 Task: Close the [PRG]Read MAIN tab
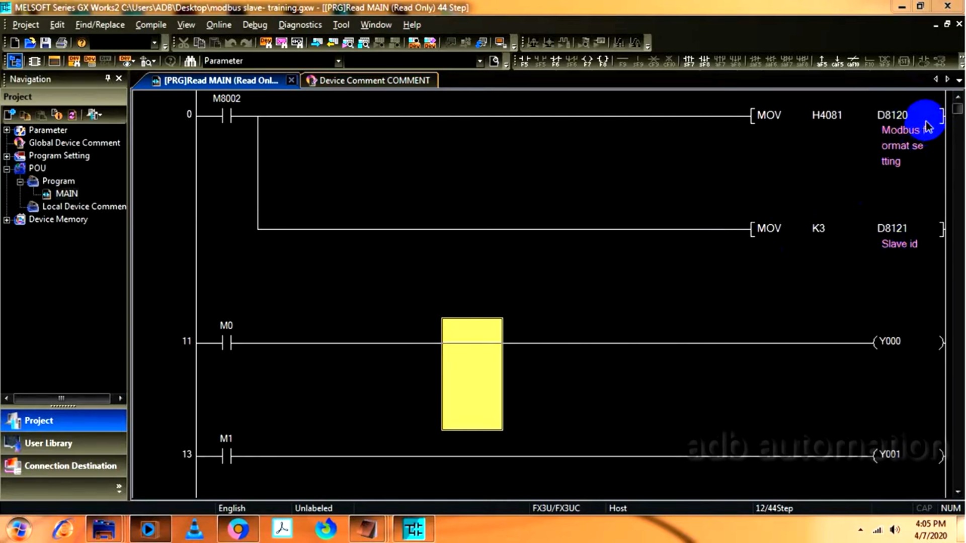point(291,80)
